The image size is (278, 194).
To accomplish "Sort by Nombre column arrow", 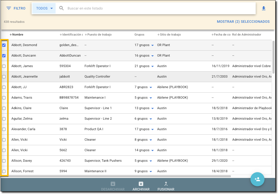I will (x=11, y=35).
